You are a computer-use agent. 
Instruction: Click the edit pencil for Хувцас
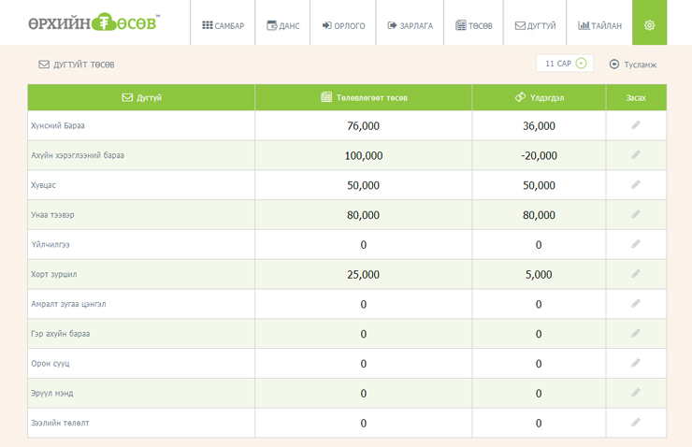[x=636, y=185]
